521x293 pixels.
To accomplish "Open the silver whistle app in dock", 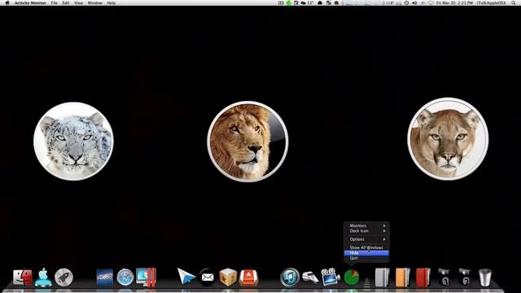I will point(310,278).
